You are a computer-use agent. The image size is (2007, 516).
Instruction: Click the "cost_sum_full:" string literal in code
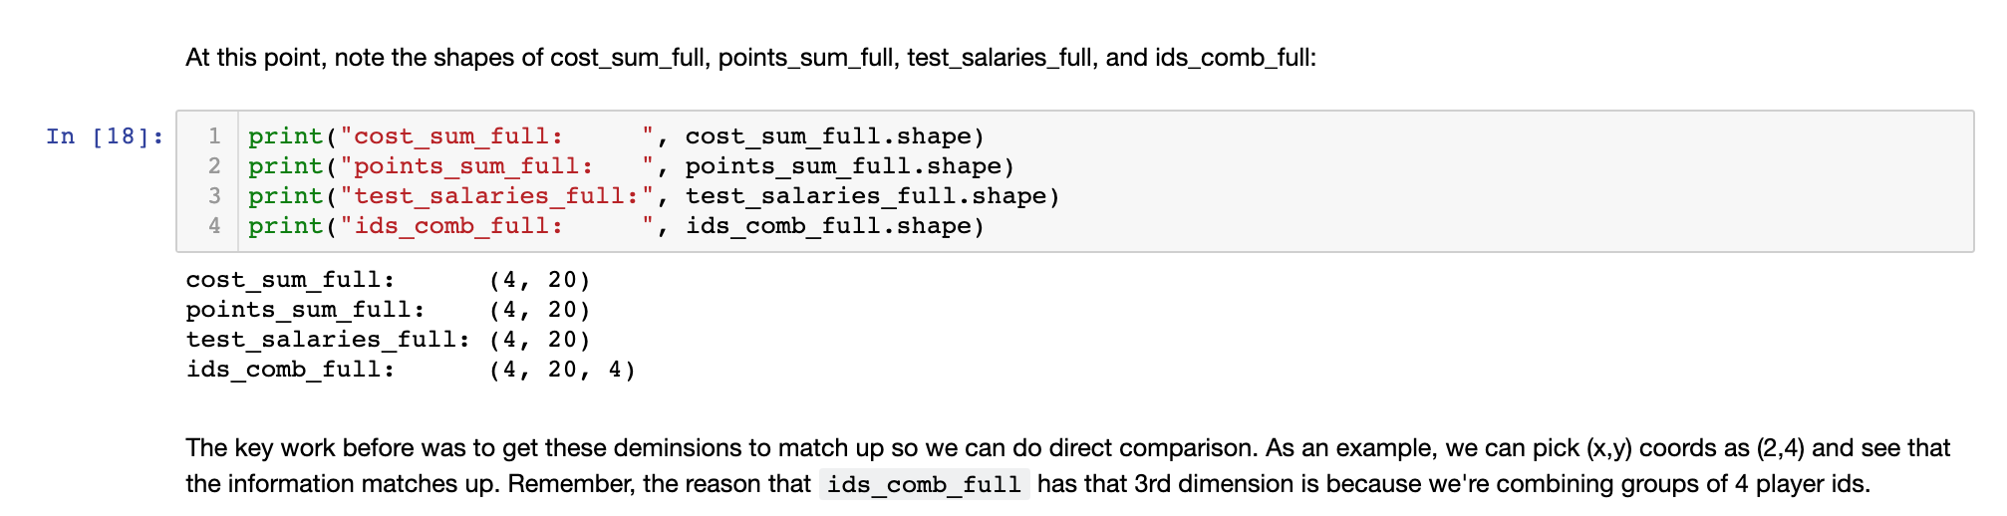pos(497,136)
